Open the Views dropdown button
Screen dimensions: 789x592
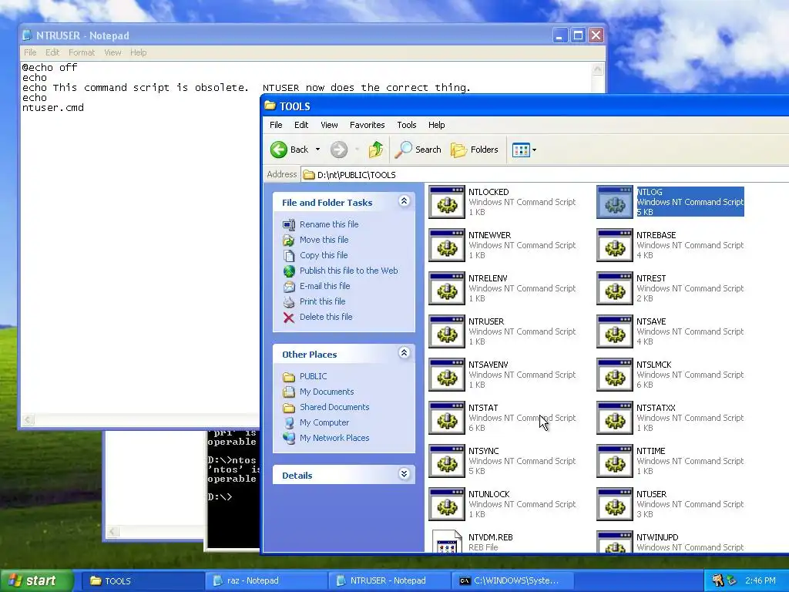coord(524,150)
